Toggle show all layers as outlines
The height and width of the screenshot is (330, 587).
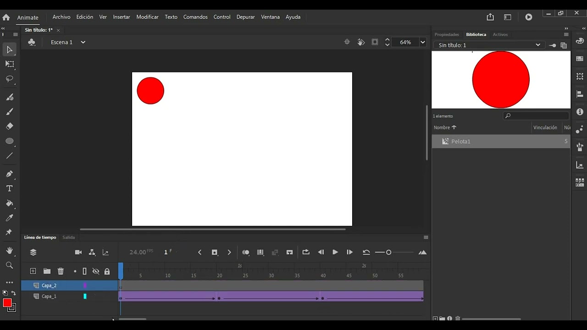pos(84,271)
